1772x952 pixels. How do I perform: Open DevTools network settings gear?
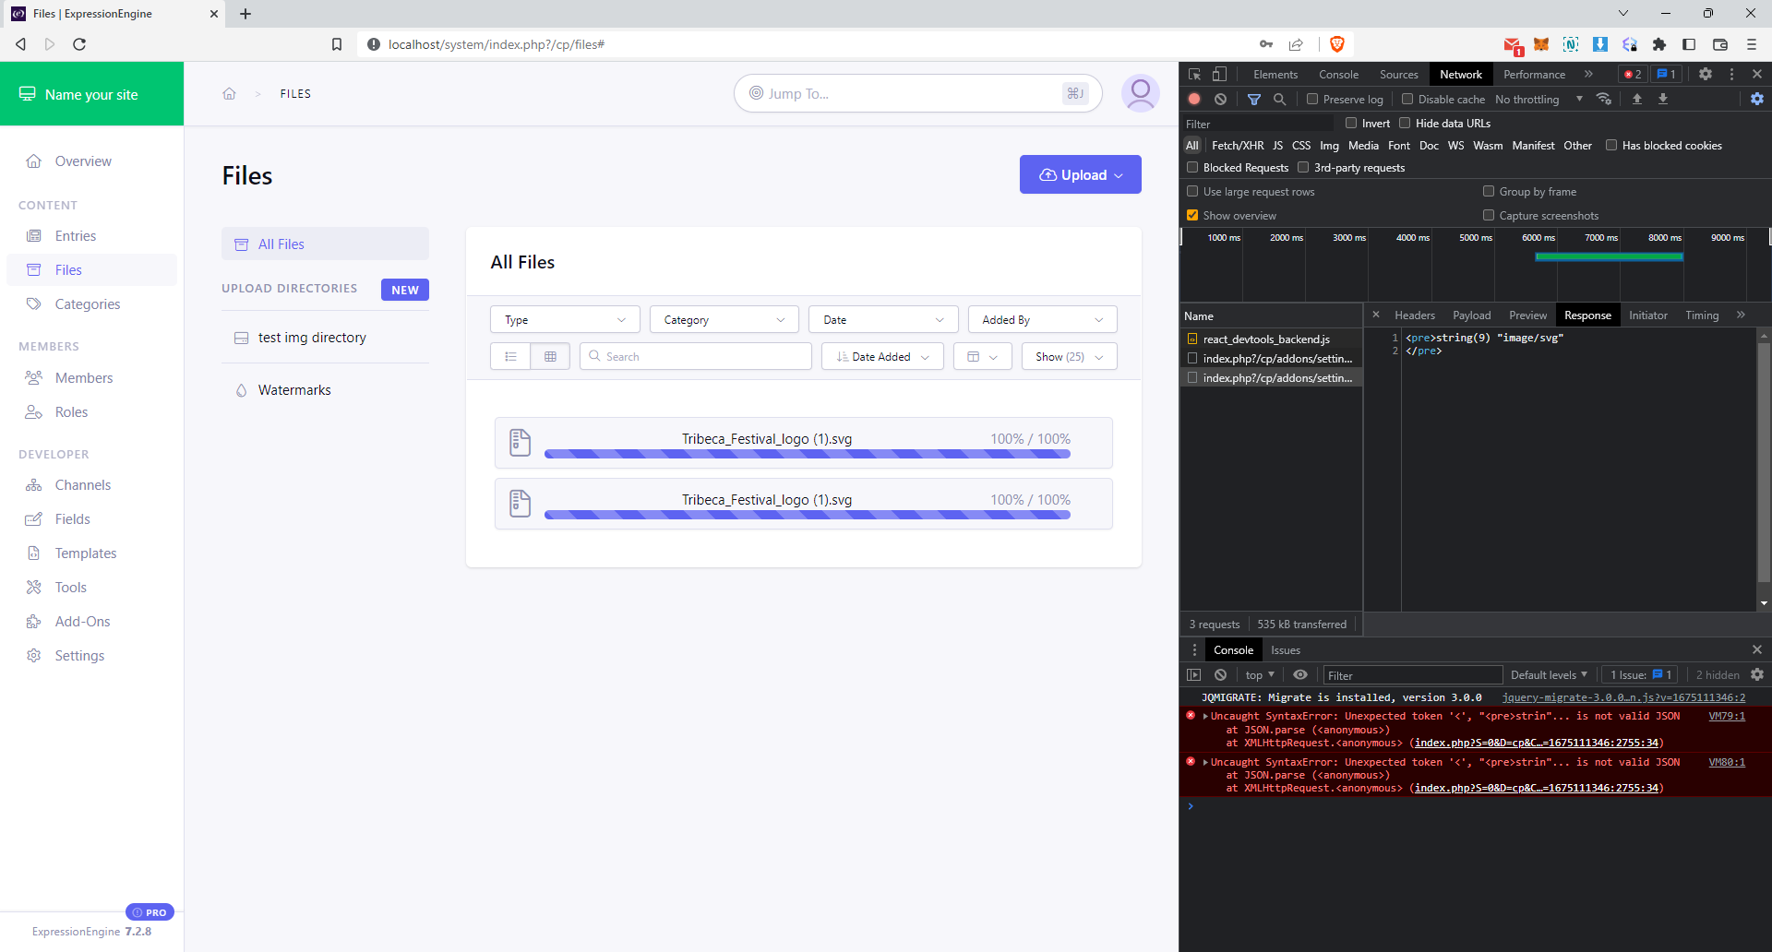[x=1756, y=99]
